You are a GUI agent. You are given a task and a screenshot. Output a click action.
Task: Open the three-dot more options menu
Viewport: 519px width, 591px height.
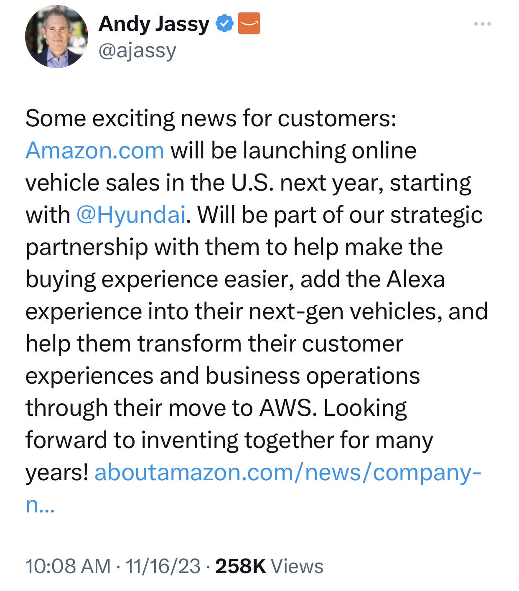point(483,24)
